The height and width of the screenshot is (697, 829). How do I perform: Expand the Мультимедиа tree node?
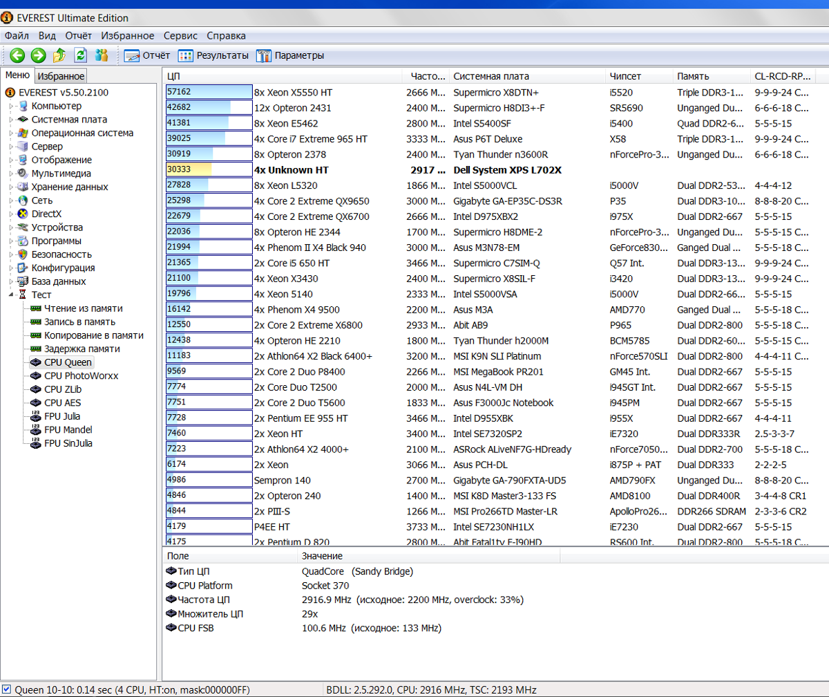11,174
